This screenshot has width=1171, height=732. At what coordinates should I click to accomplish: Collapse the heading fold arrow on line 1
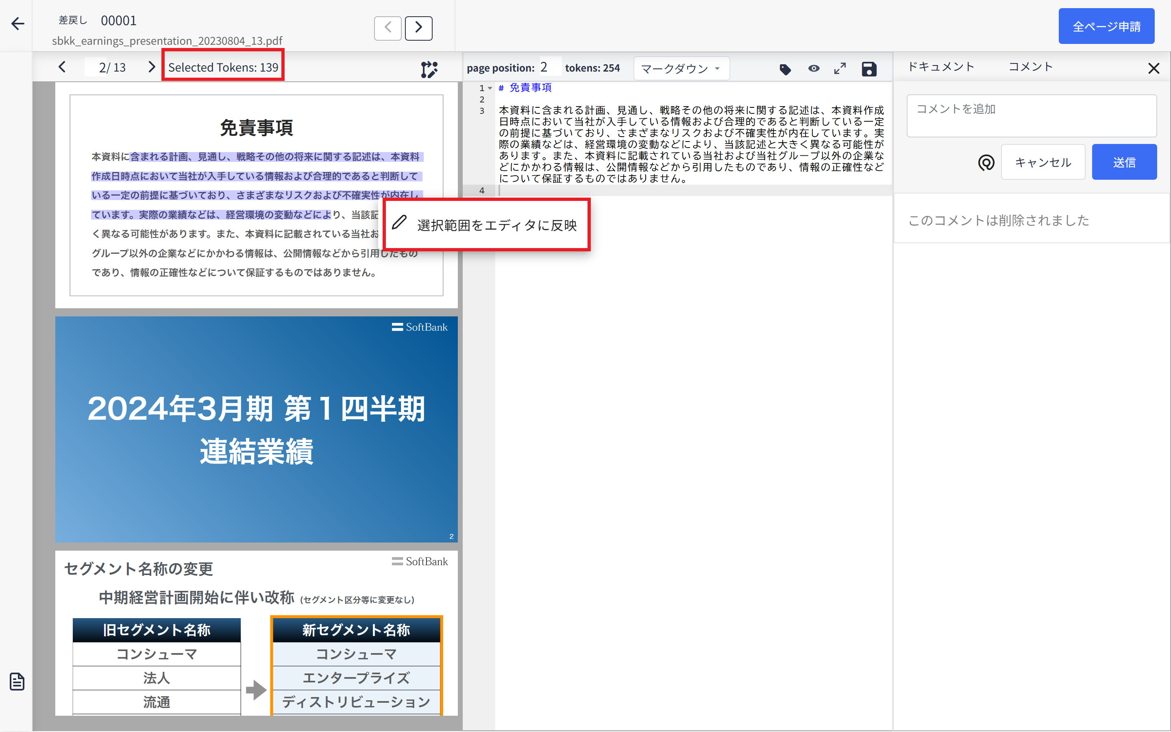pos(490,88)
